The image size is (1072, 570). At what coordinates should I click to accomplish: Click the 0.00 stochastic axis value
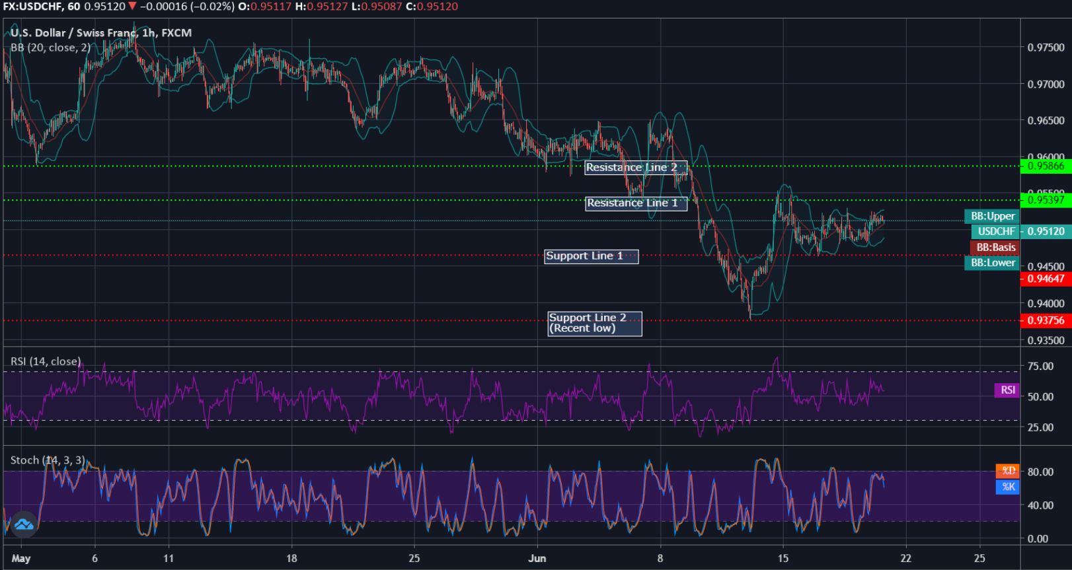click(x=1038, y=539)
